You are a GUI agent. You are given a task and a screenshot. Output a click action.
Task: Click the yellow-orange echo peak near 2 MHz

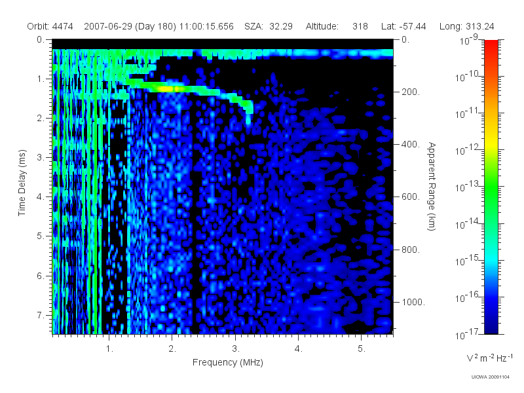[x=166, y=89]
